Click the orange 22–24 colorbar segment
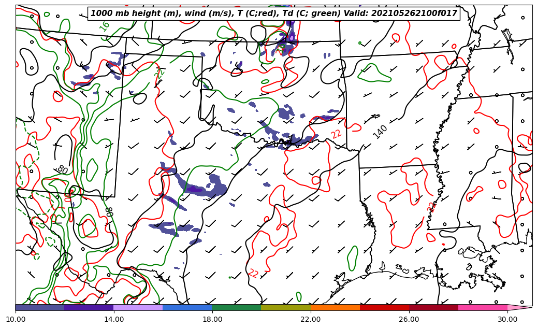This screenshot has height=328, width=537. coord(335,307)
